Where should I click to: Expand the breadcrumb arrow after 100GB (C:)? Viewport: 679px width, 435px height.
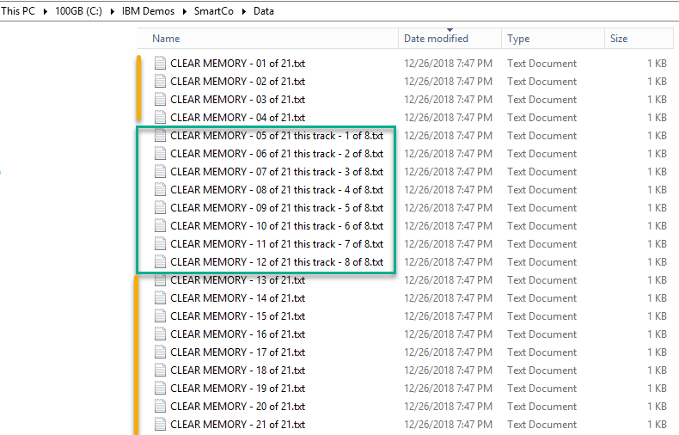pos(112,11)
